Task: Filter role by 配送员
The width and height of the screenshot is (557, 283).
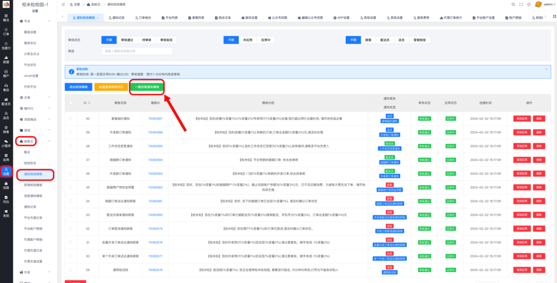Action: point(385,40)
